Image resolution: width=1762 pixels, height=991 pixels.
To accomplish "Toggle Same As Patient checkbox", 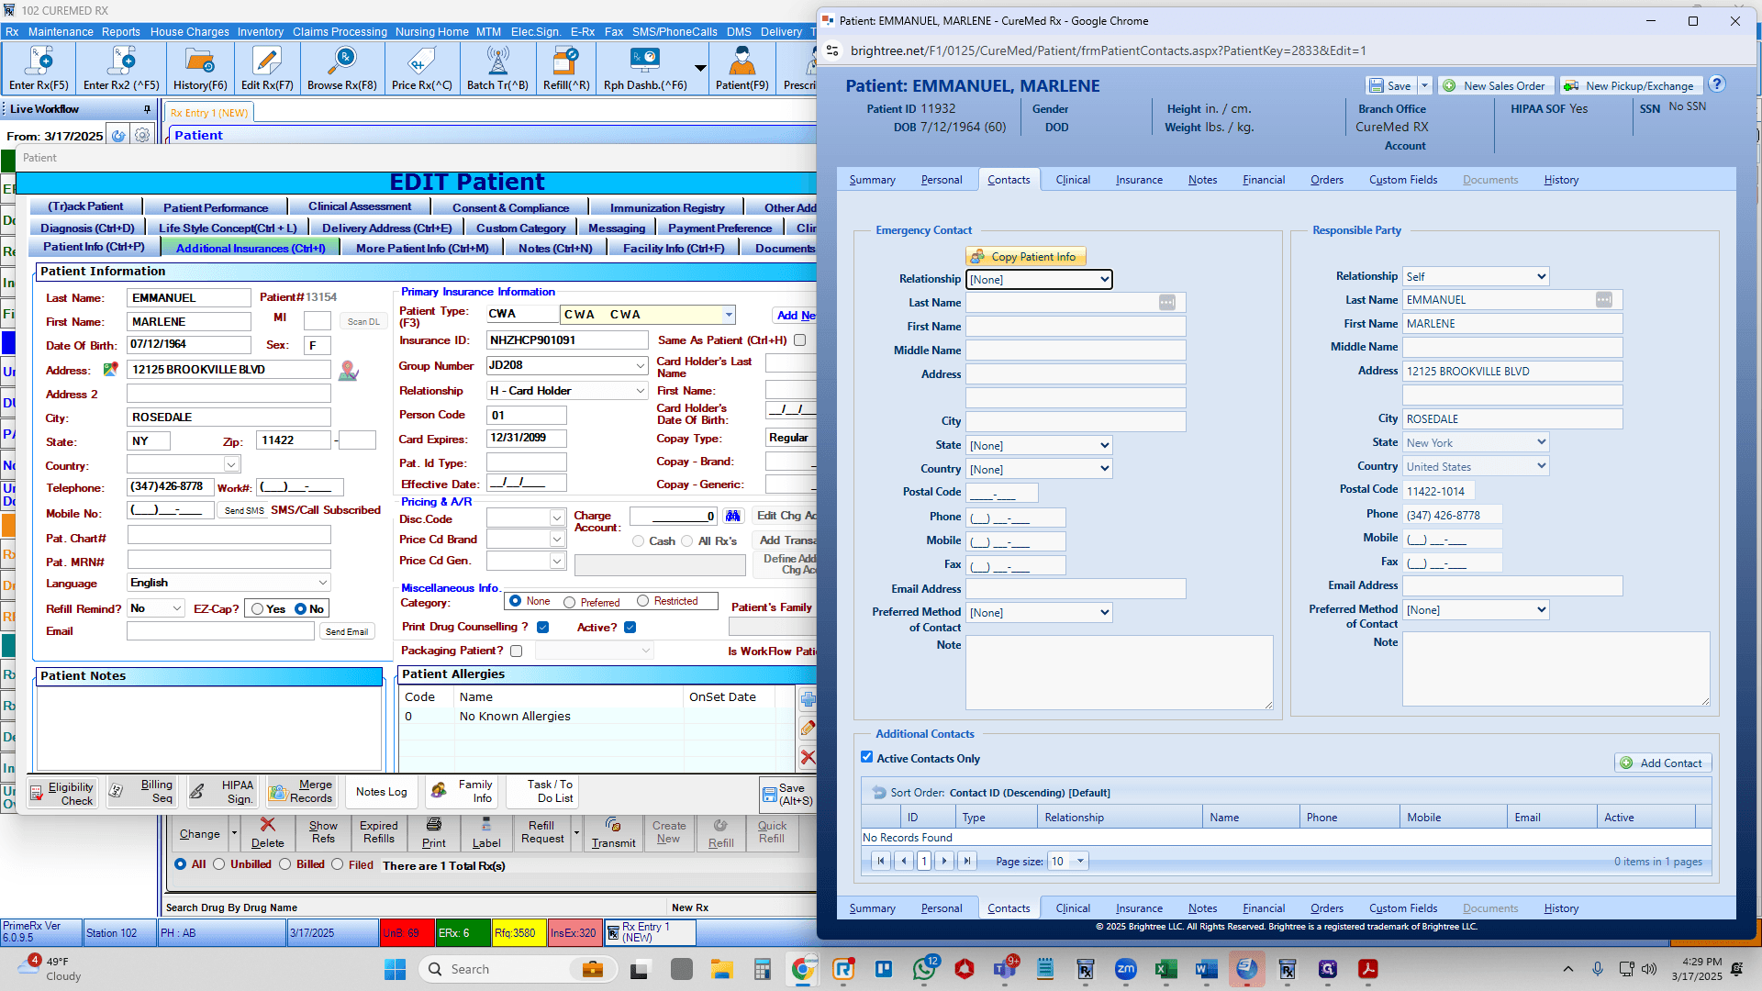I will (799, 340).
